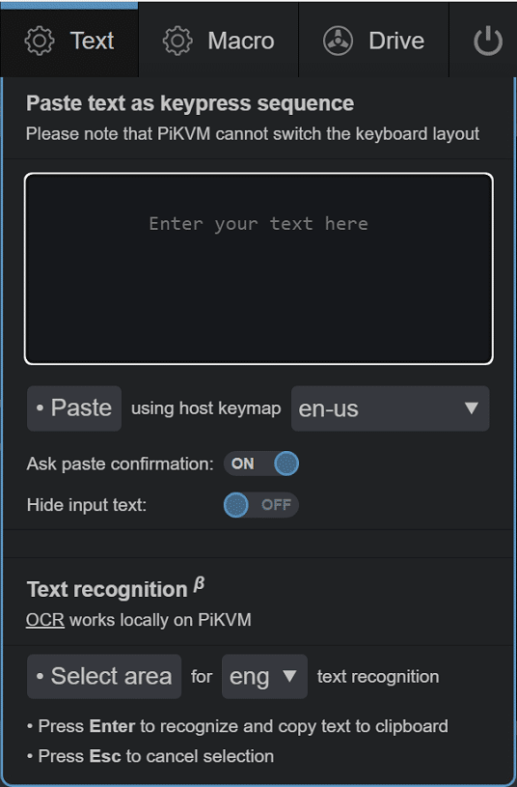Click the OFF label on Hide input switch
Image resolution: width=517 pixels, height=787 pixels.
276,504
